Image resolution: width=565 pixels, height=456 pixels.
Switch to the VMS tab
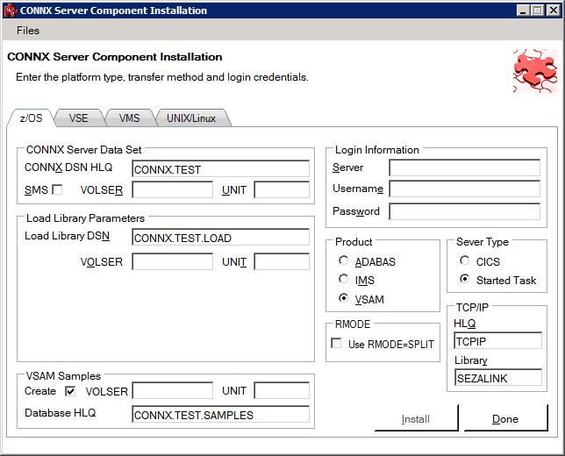[129, 118]
